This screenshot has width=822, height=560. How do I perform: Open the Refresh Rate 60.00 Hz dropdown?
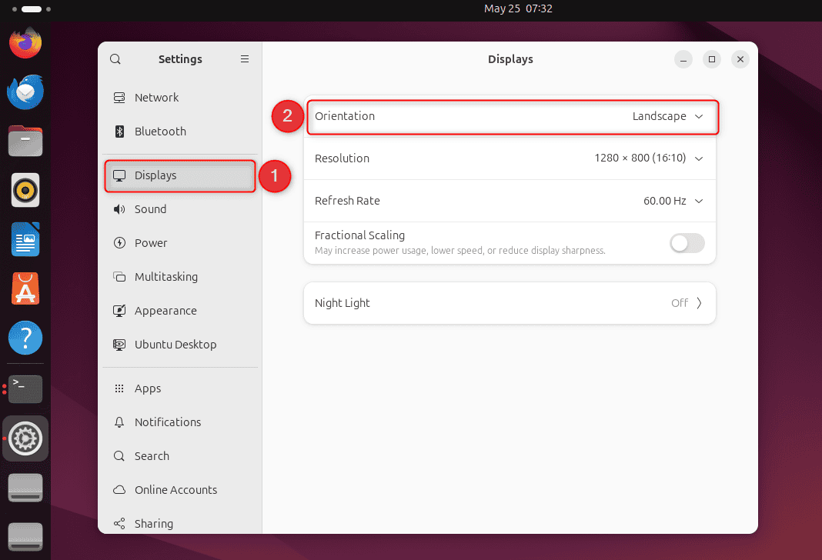click(510, 201)
